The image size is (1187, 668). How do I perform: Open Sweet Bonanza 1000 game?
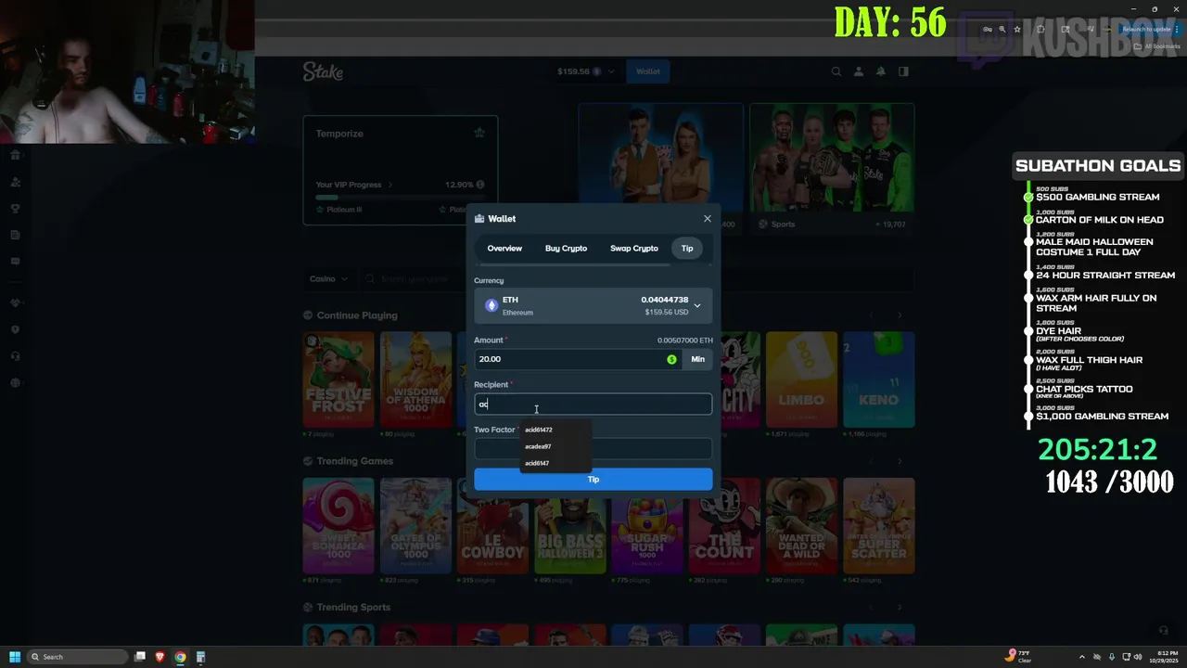(338, 526)
